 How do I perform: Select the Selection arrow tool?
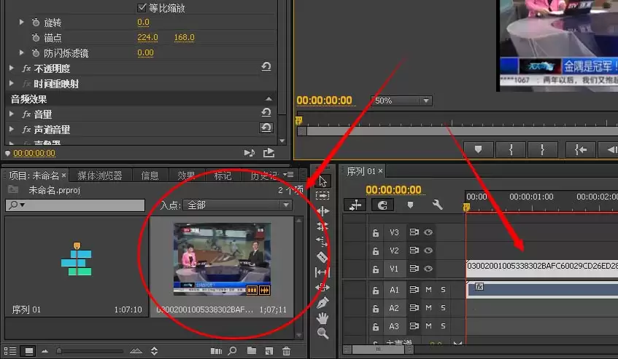tap(322, 181)
